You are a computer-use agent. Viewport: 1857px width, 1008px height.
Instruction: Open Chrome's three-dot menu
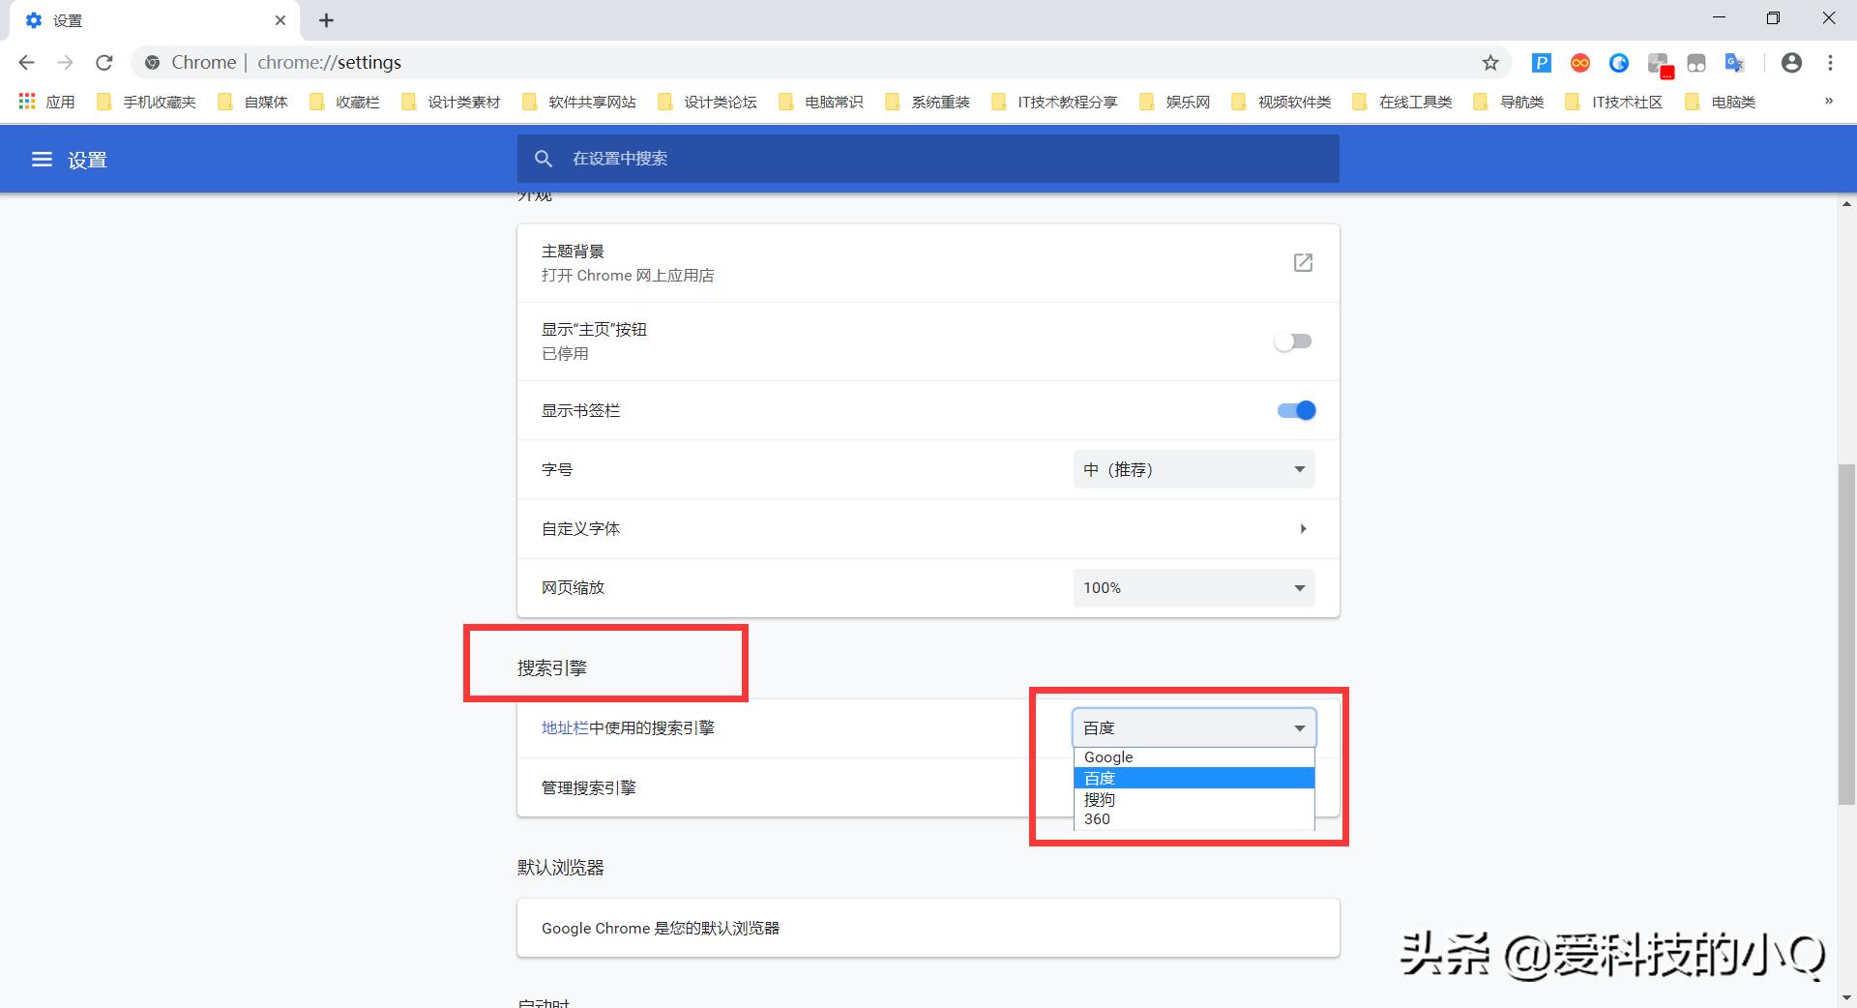click(x=1830, y=62)
